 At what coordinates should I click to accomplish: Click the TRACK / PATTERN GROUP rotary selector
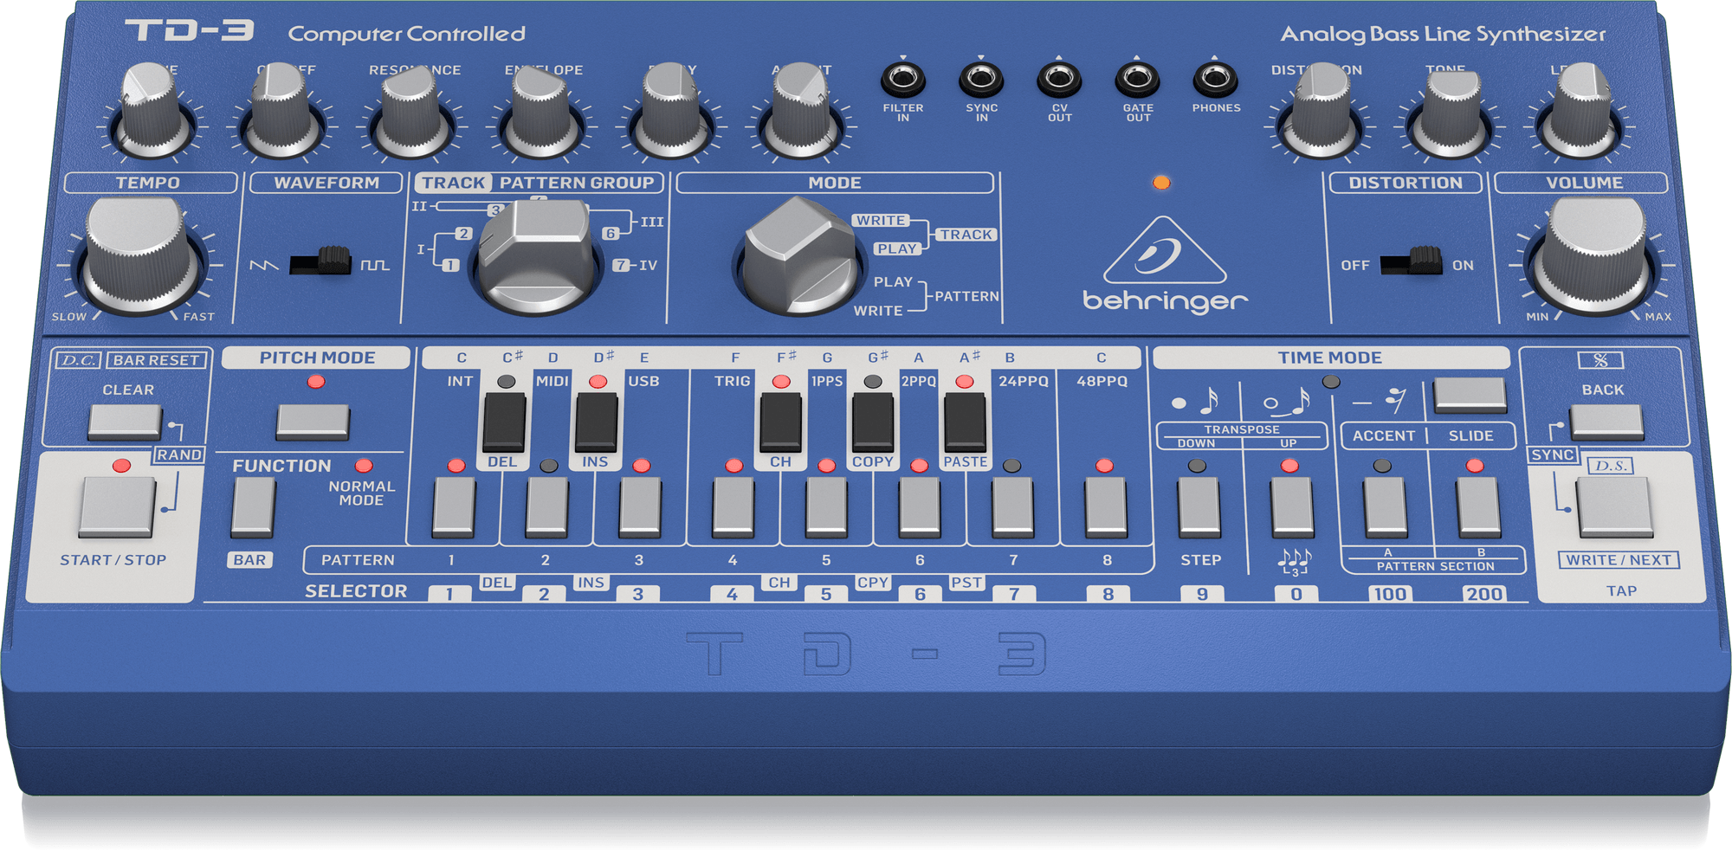point(537,257)
